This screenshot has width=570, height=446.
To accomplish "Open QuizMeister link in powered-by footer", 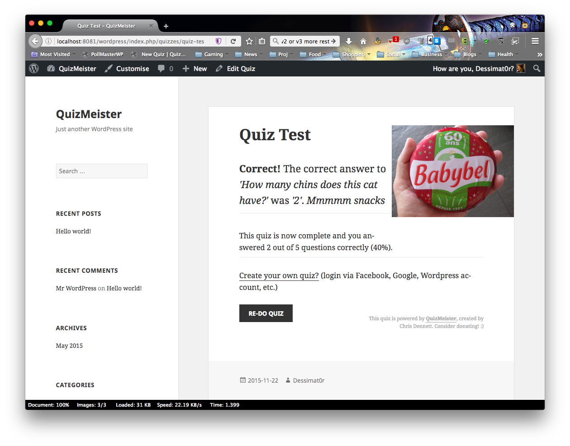I will pyautogui.click(x=441, y=318).
